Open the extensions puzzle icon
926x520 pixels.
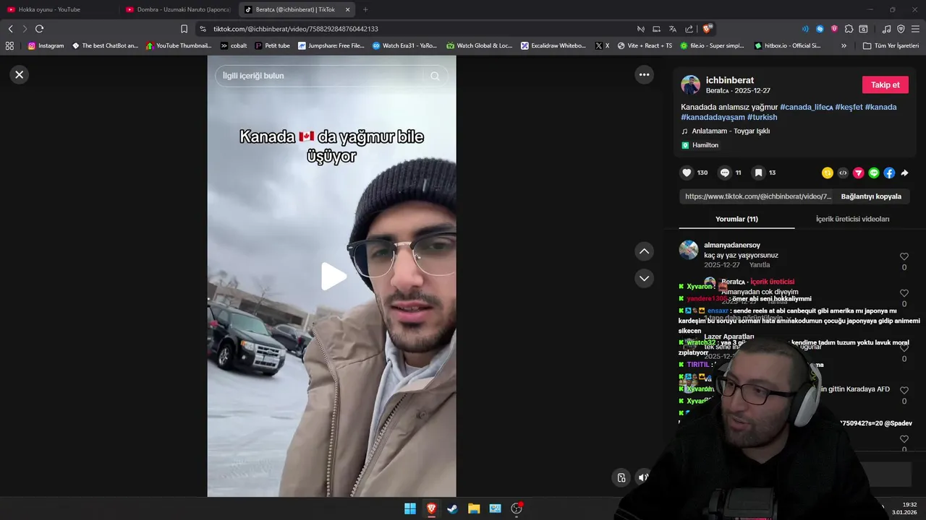(849, 29)
